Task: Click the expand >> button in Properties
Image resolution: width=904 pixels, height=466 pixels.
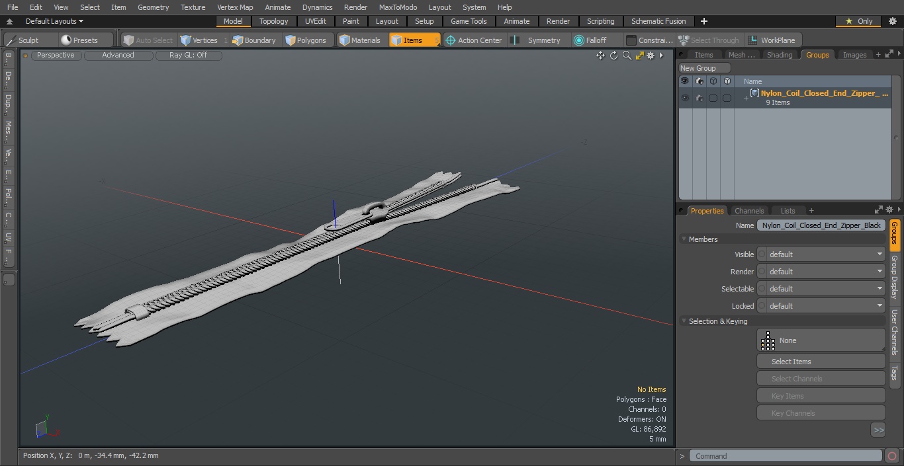Action: pyautogui.click(x=878, y=430)
